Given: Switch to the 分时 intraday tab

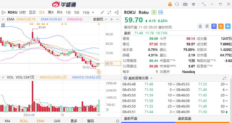Looking at the screenshot, I should click(x=23, y=12).
